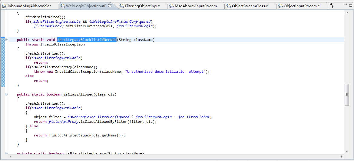Viewport: 354px width, 161px height.
Task: Collapse the isBlacklistedLegacy method fold marker
Action: tap(6, 153)
